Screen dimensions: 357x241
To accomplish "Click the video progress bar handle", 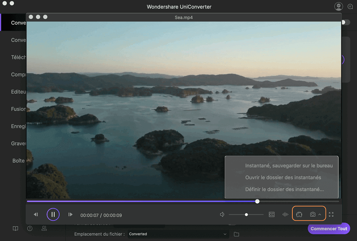I will (x=257, y=201).
